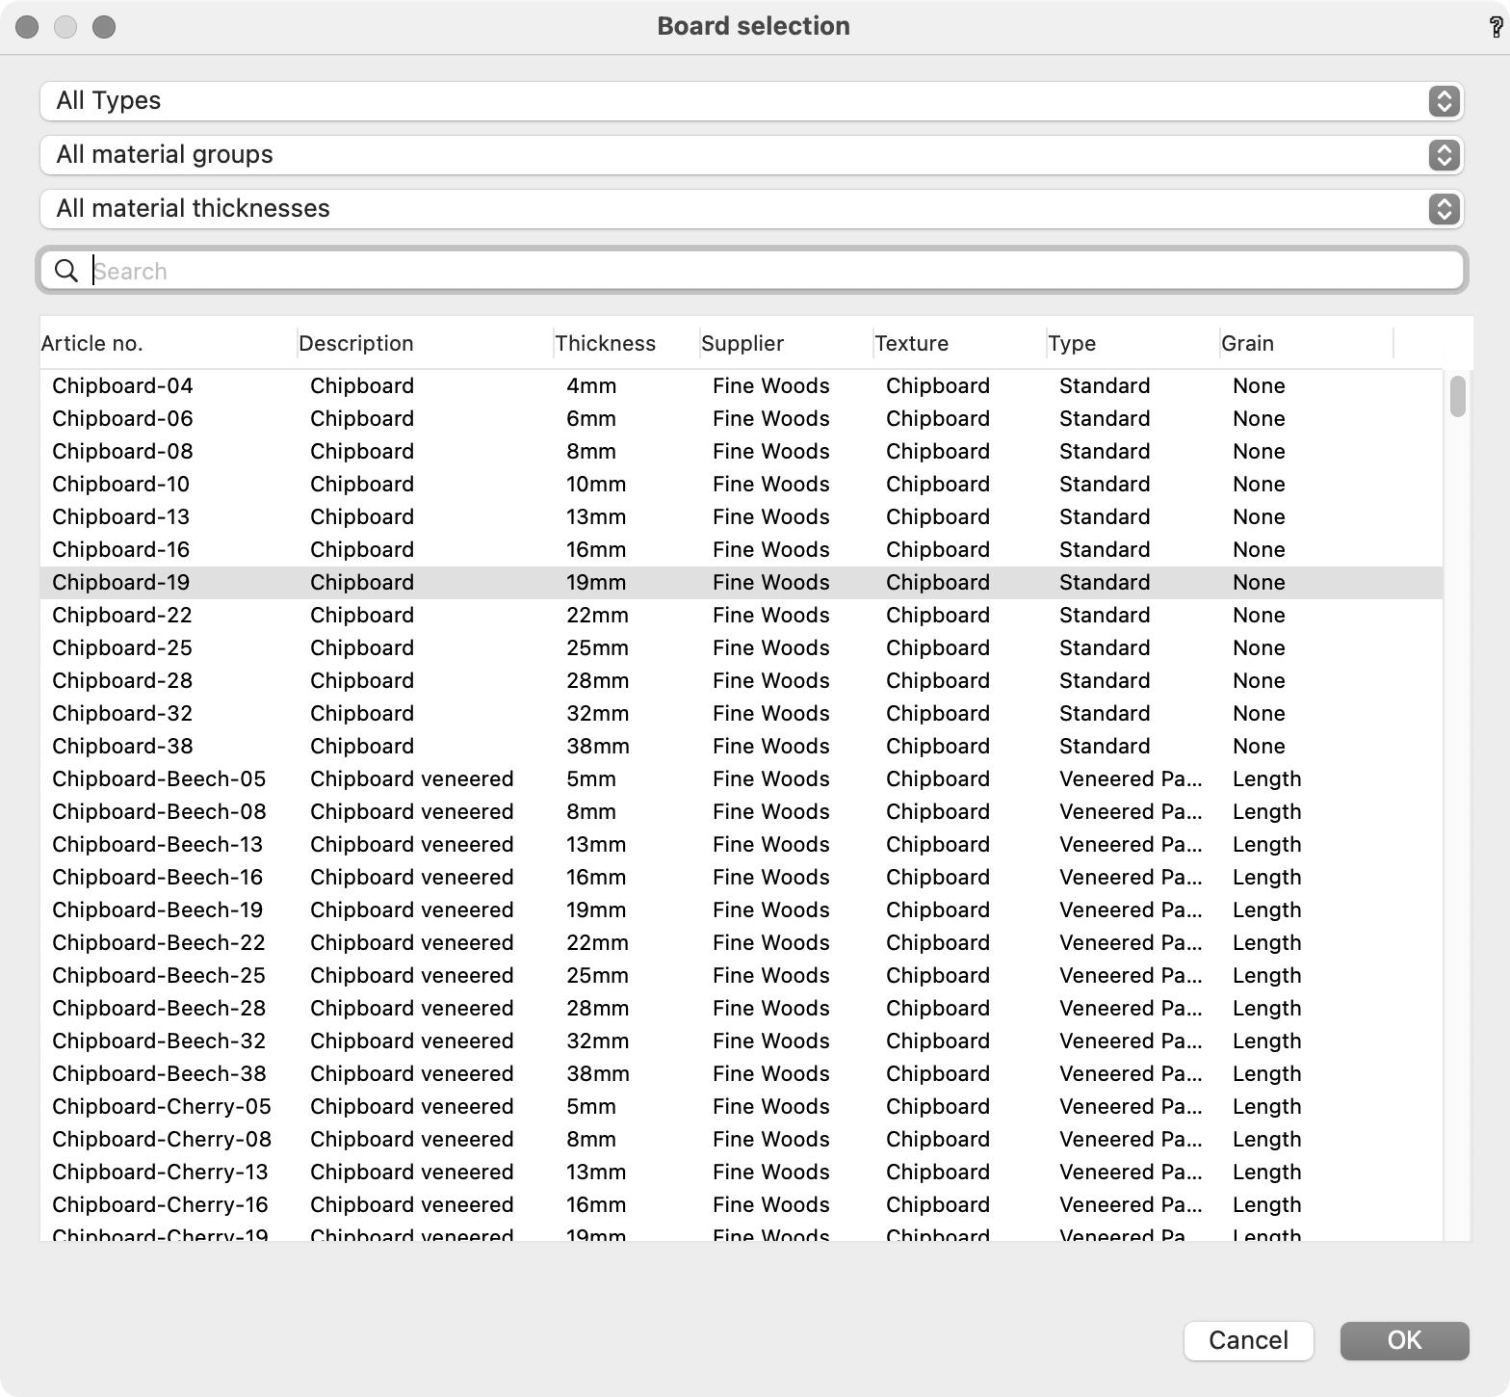This screenshot has width=1510, height=1397.
Task: Select row Chipboard-25
Action: point(742,648)
